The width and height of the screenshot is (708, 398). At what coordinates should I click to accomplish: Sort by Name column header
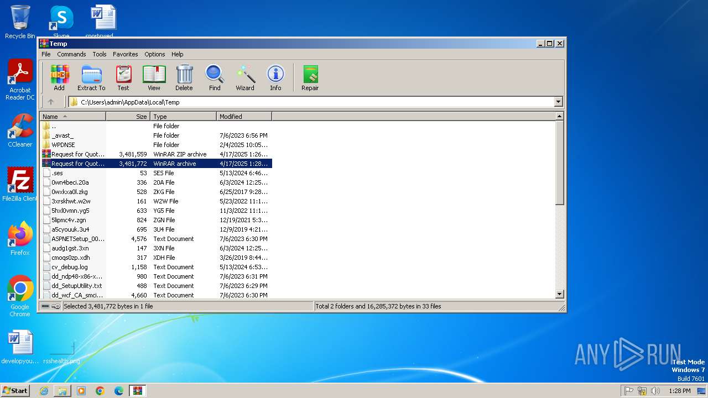72,117
